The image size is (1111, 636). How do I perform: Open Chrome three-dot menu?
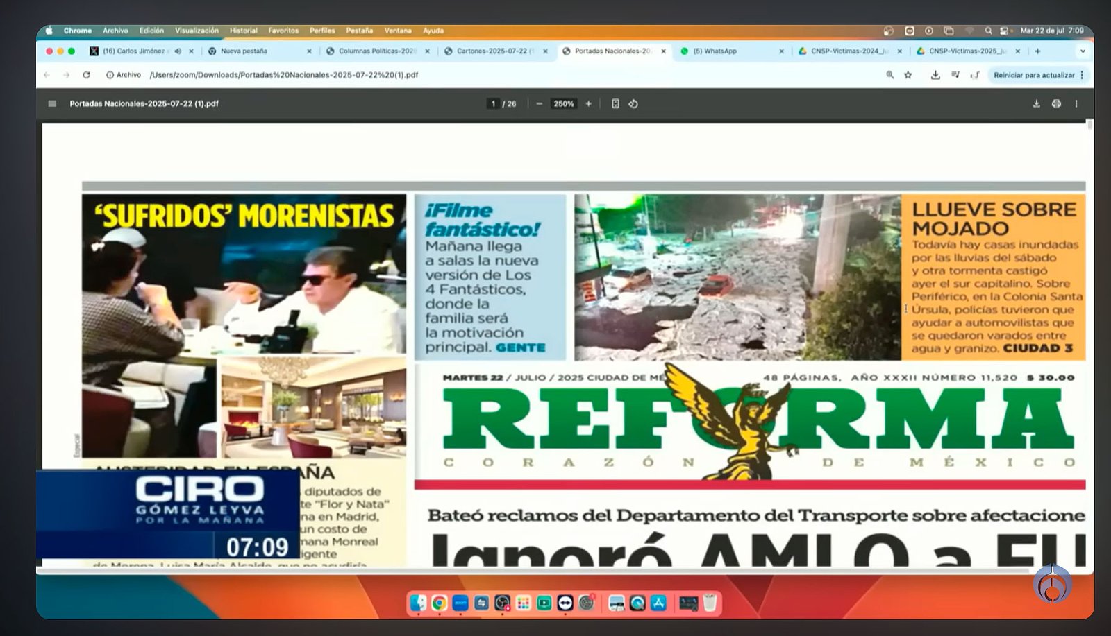(x=1082, y=75)
